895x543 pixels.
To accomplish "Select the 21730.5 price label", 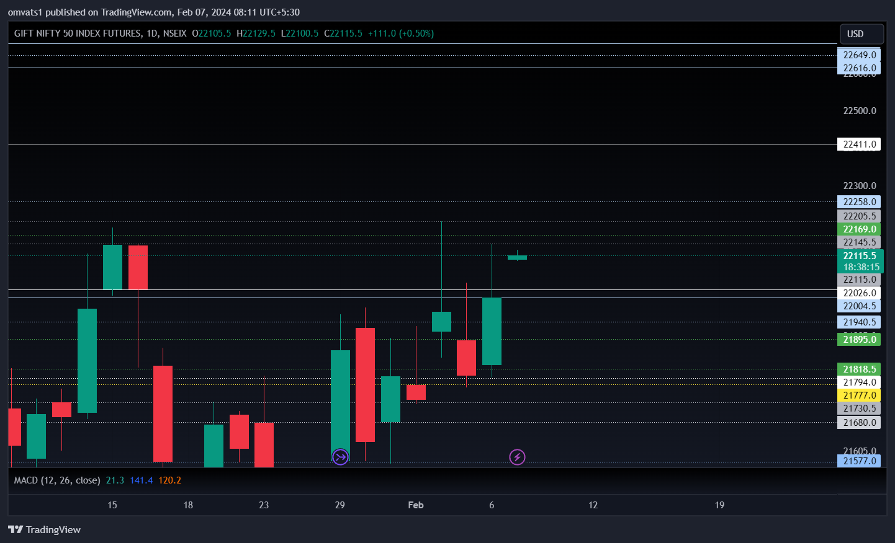I will point(859,408).
